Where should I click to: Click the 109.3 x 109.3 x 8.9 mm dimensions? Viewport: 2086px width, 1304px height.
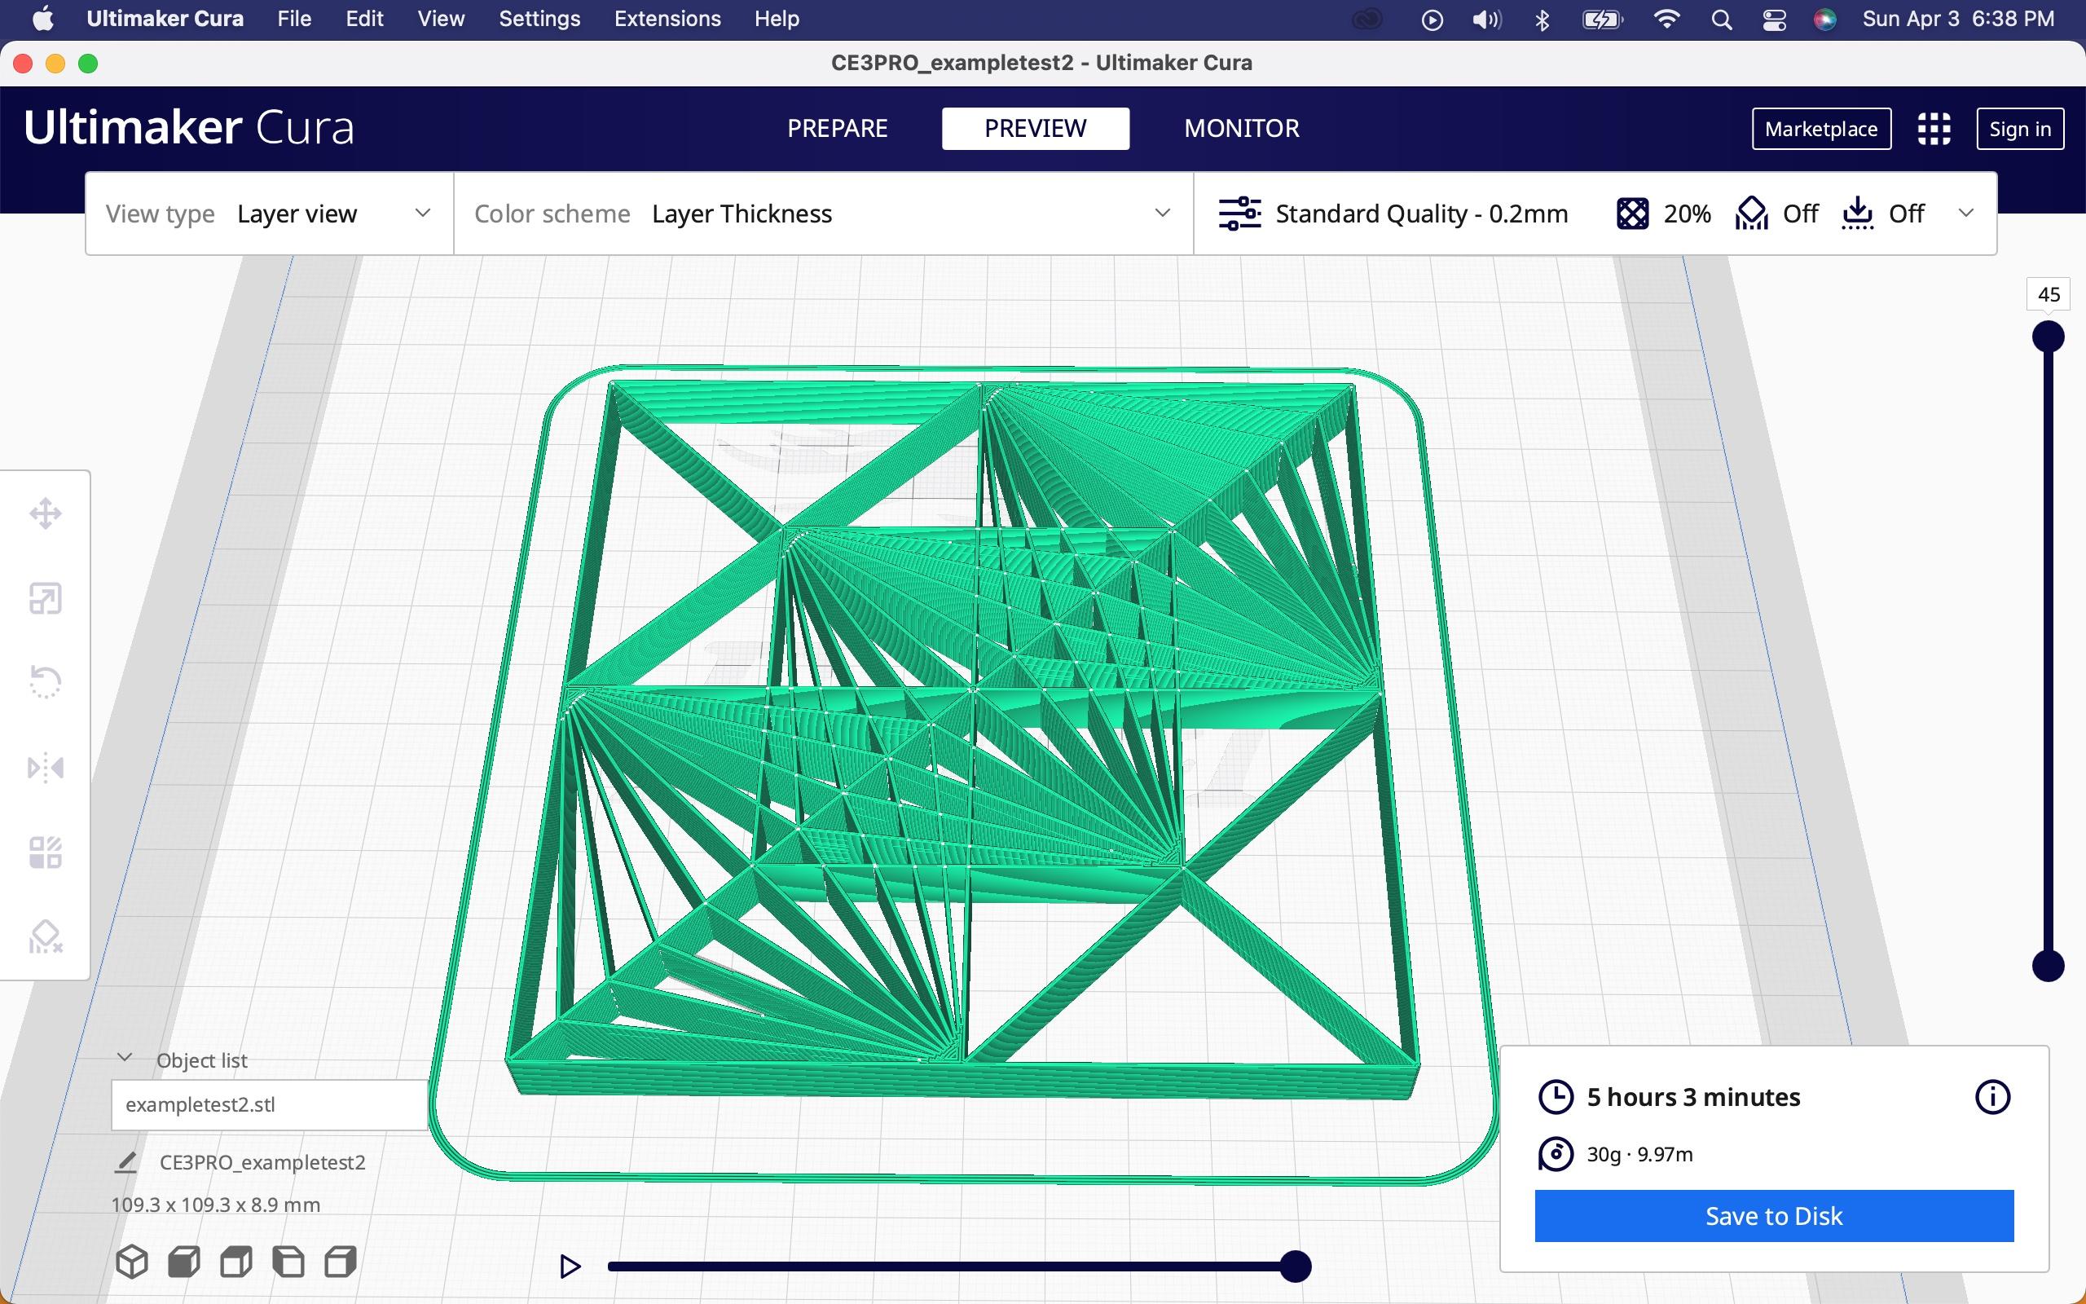coord(215,1205)
